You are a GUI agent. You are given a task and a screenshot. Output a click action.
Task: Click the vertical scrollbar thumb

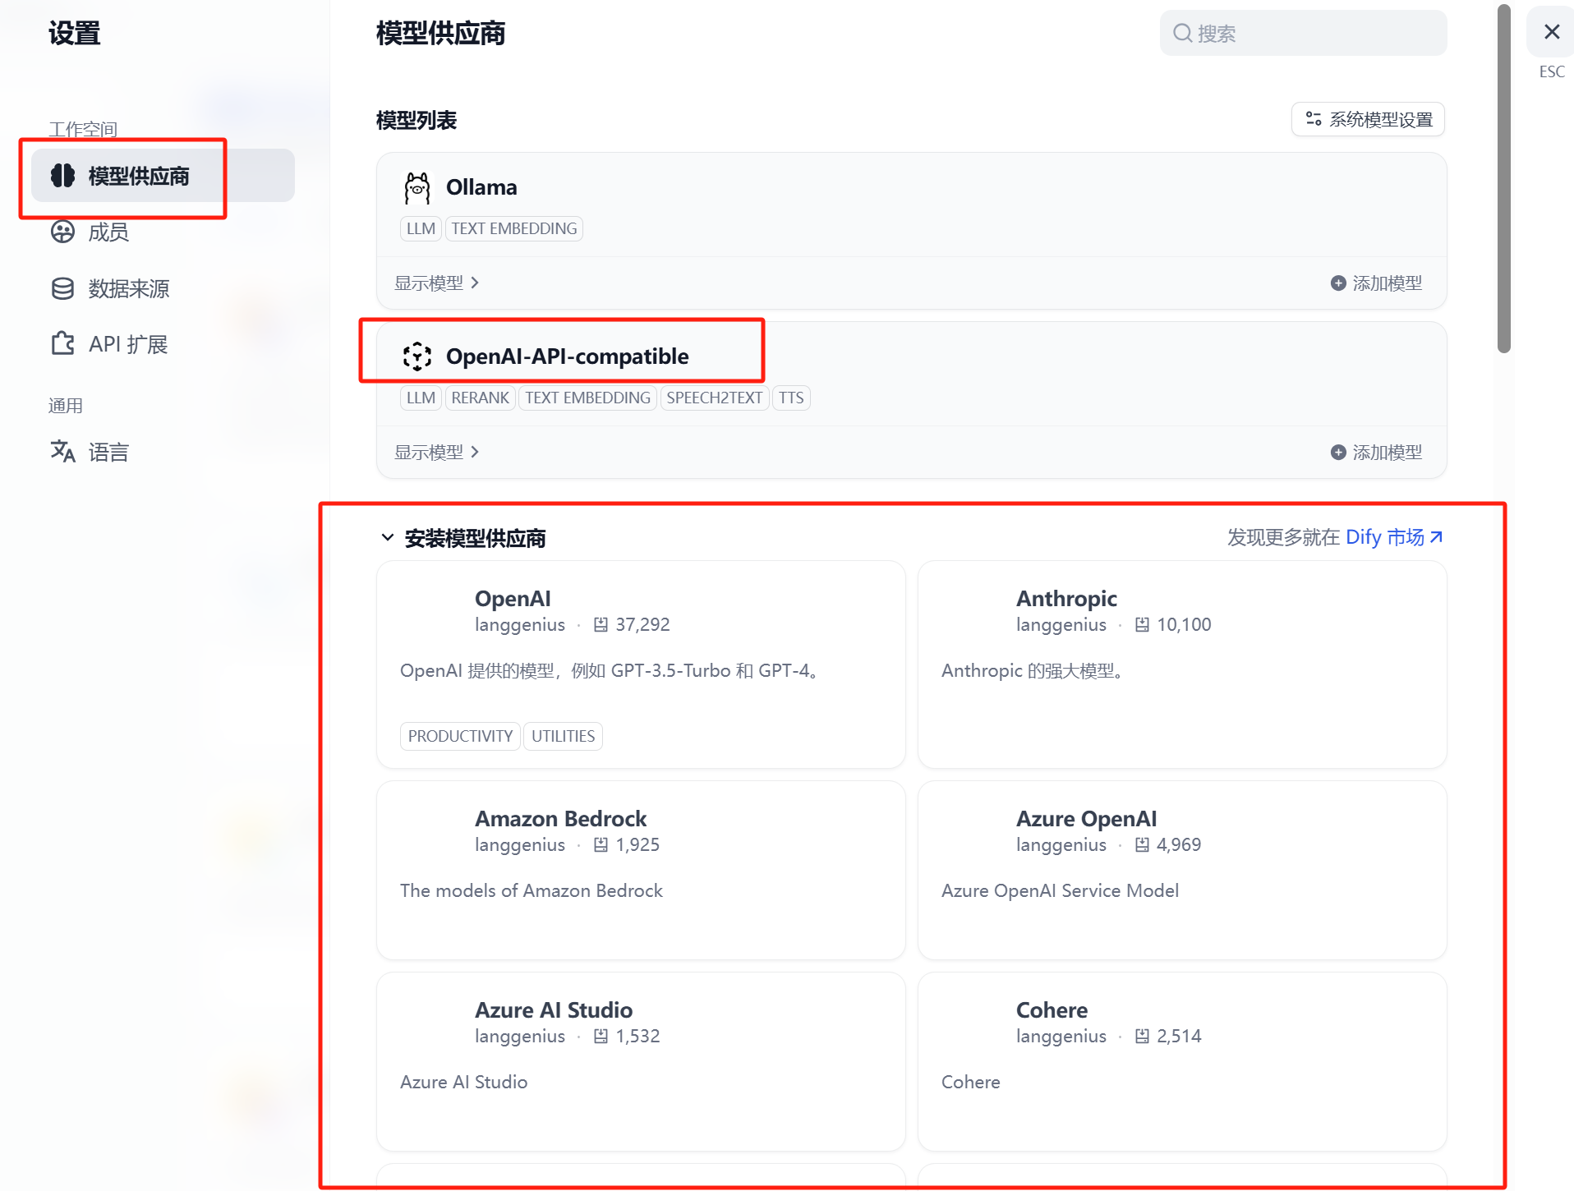point(1503,181)
